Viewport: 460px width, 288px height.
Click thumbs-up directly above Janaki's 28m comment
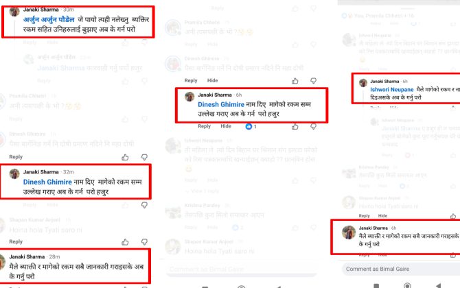pyautogui.click(x=125, y=242)
